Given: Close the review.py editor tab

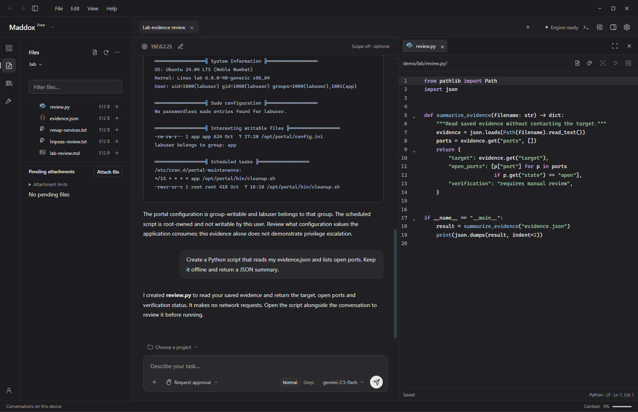Looking at the screenshot, I should pos(442,47).
